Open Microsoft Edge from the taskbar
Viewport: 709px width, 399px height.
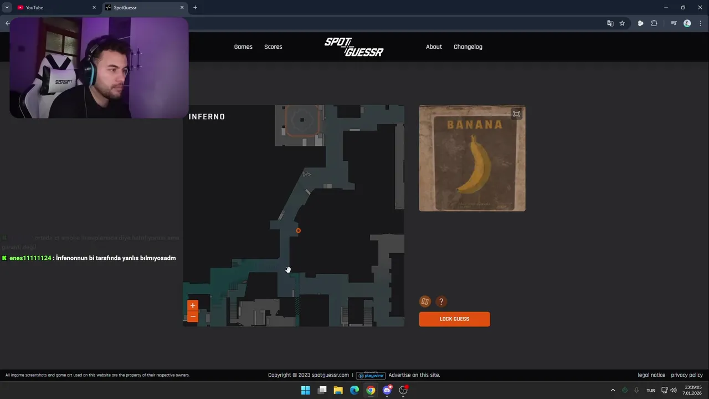pyautogui.click(x=354, y=390)
